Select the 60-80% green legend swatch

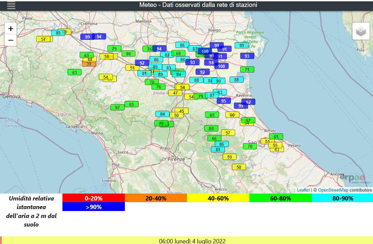(280, 198)
